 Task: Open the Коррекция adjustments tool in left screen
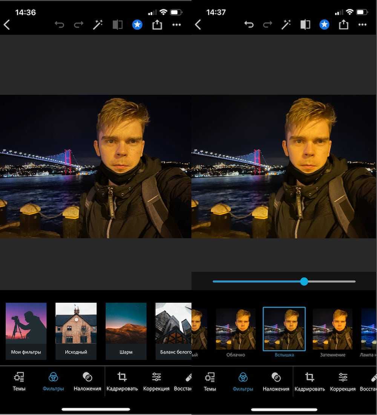coord(156,381)
